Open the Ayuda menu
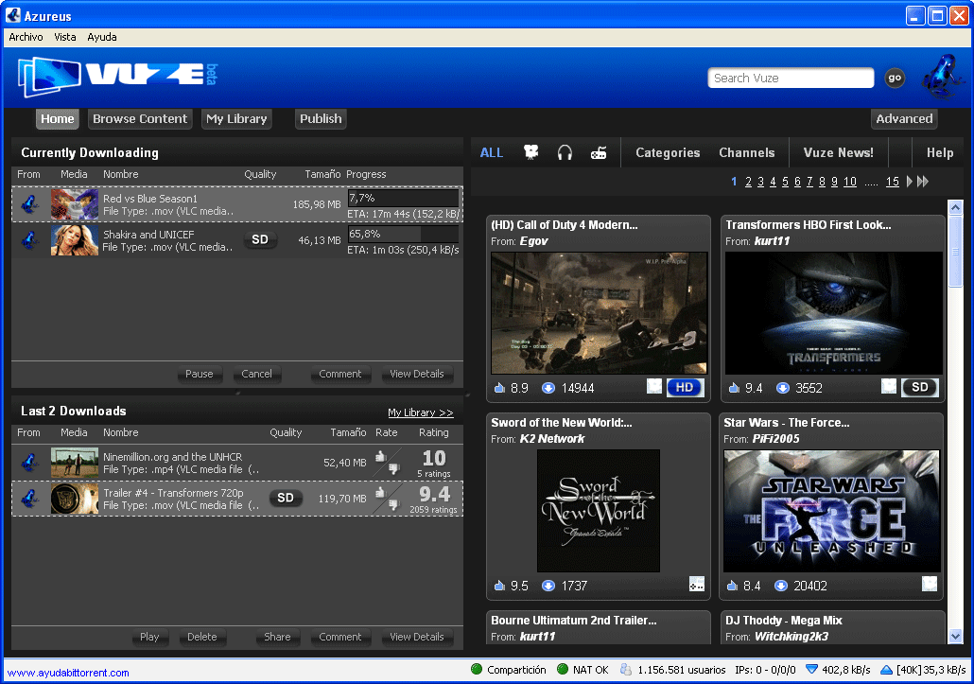This screenshot has width=974, height=684. (102, 37)
